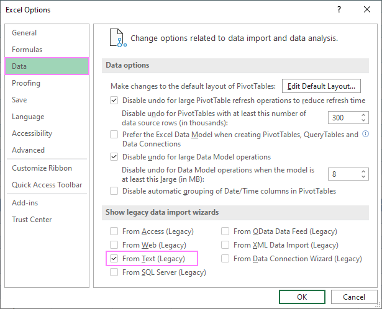Click the dialog resize grip corner

(x=379, y=306)
